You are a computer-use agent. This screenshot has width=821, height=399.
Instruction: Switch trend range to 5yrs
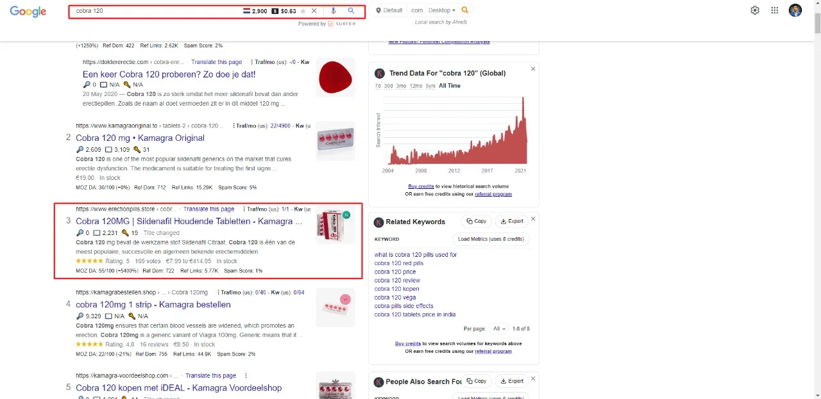[430, 86]
